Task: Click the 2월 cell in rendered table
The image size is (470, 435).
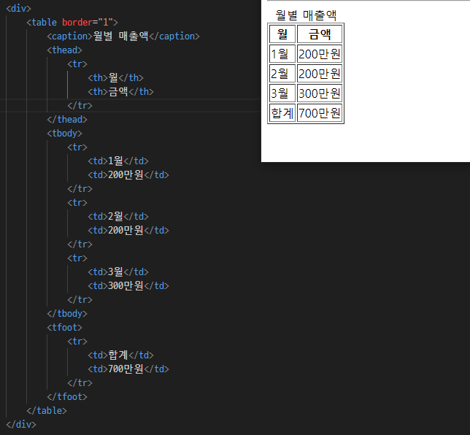Action: tap(282, 74)
